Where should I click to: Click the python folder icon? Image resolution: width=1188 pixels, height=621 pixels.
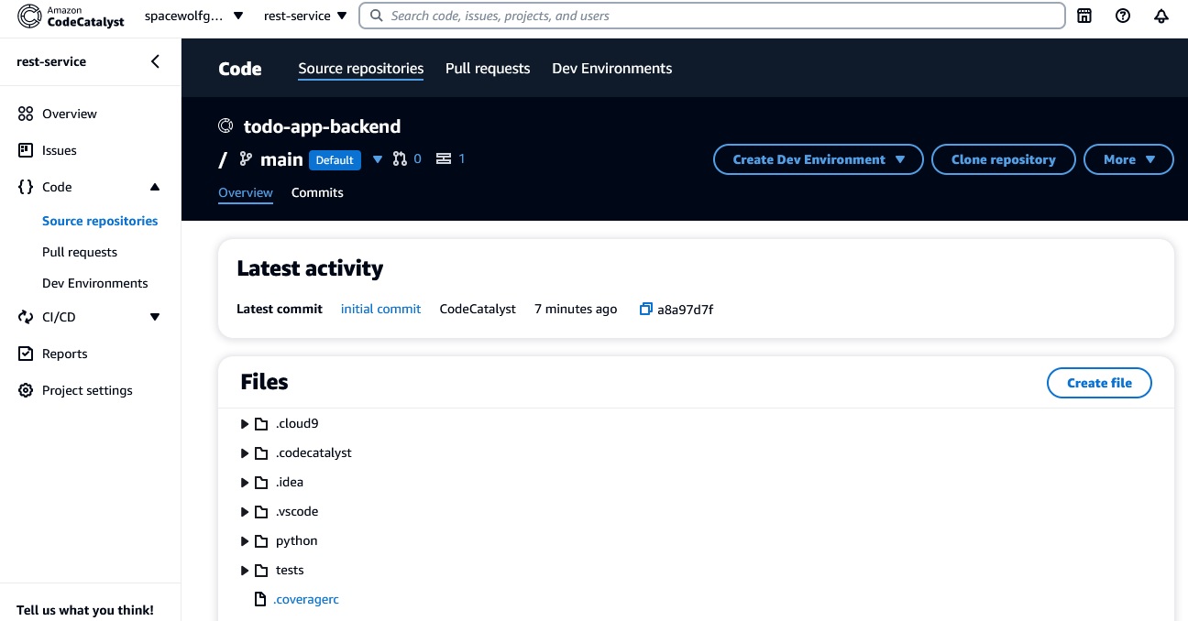(261, 541)
